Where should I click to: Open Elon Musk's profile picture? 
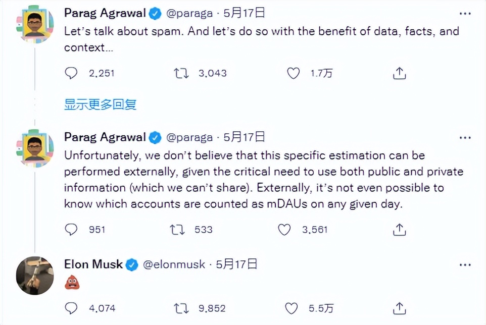[34, 275]
